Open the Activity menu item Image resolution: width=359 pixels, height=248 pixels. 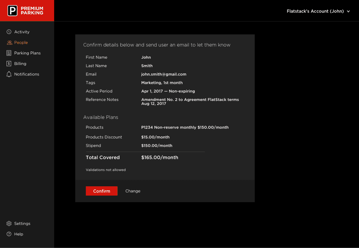pyautogui.click(x=22, y=32)
